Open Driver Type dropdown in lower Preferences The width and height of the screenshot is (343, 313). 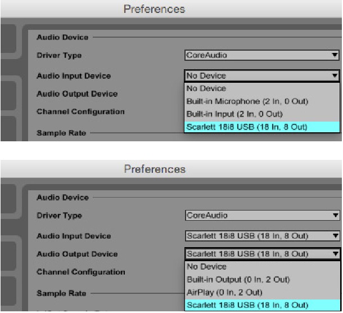pos(262,216)
